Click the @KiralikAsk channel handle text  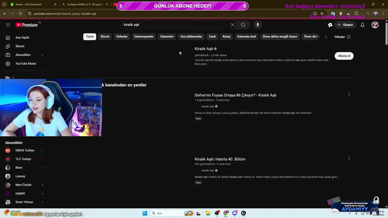click(202, 55)
